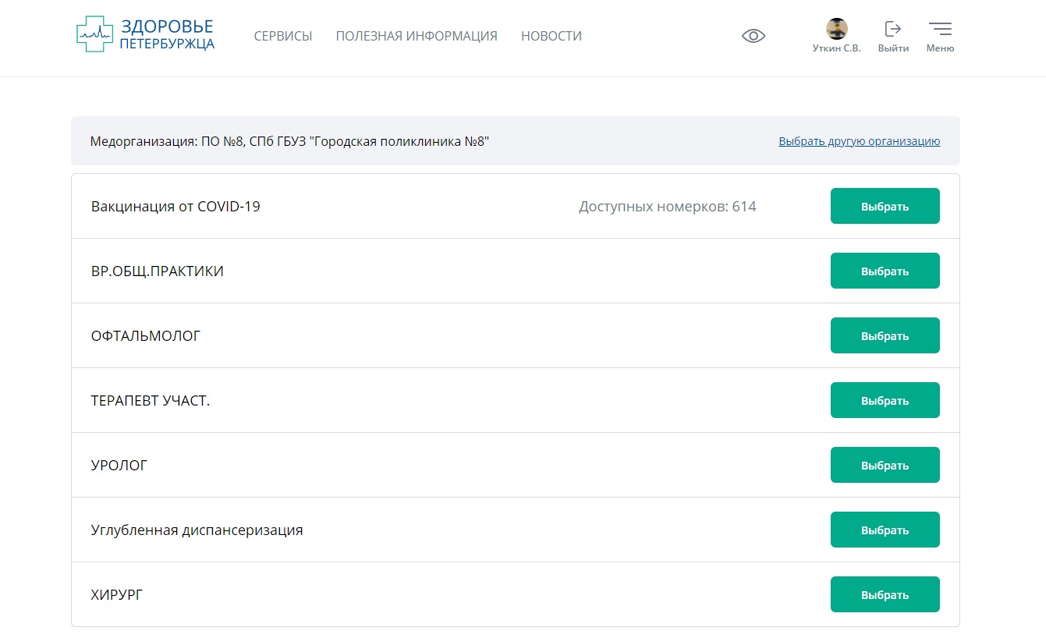
Task: Click the Доступных номерков: 614 text
Action: tap(667, 207)
